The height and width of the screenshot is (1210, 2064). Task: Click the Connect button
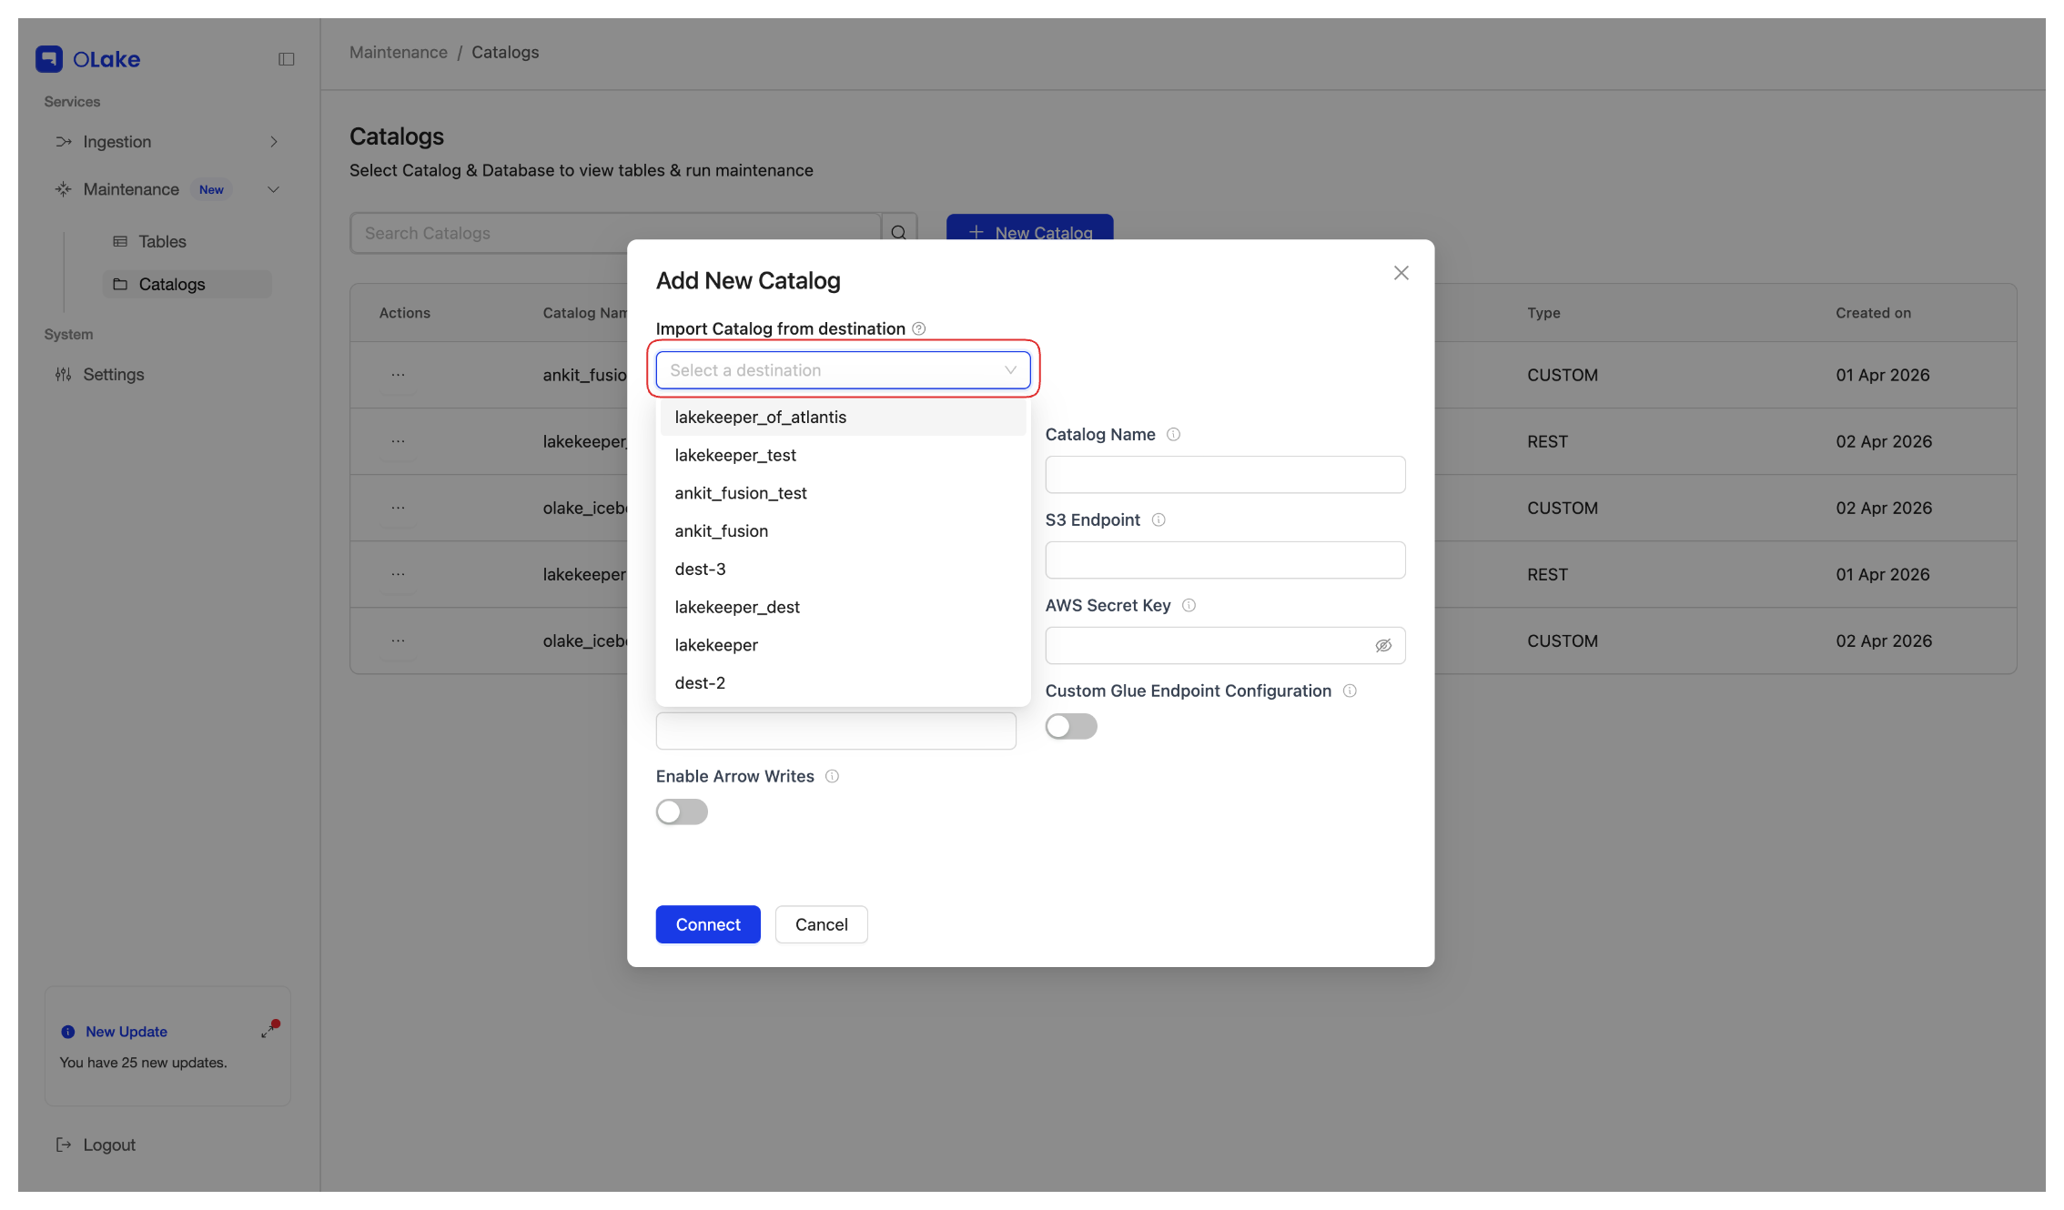coord(707,923)
